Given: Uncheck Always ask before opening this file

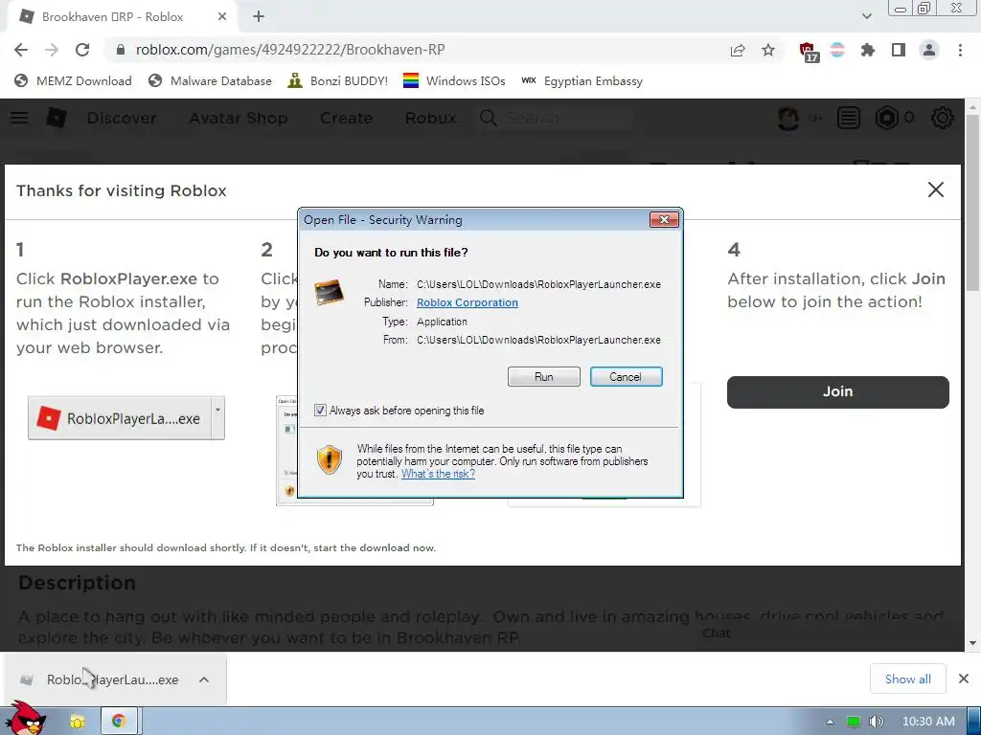Looking at the screenshot, I should point(320,410).
